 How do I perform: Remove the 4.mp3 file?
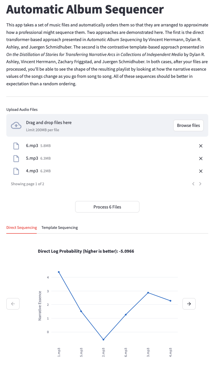[201, 171]
